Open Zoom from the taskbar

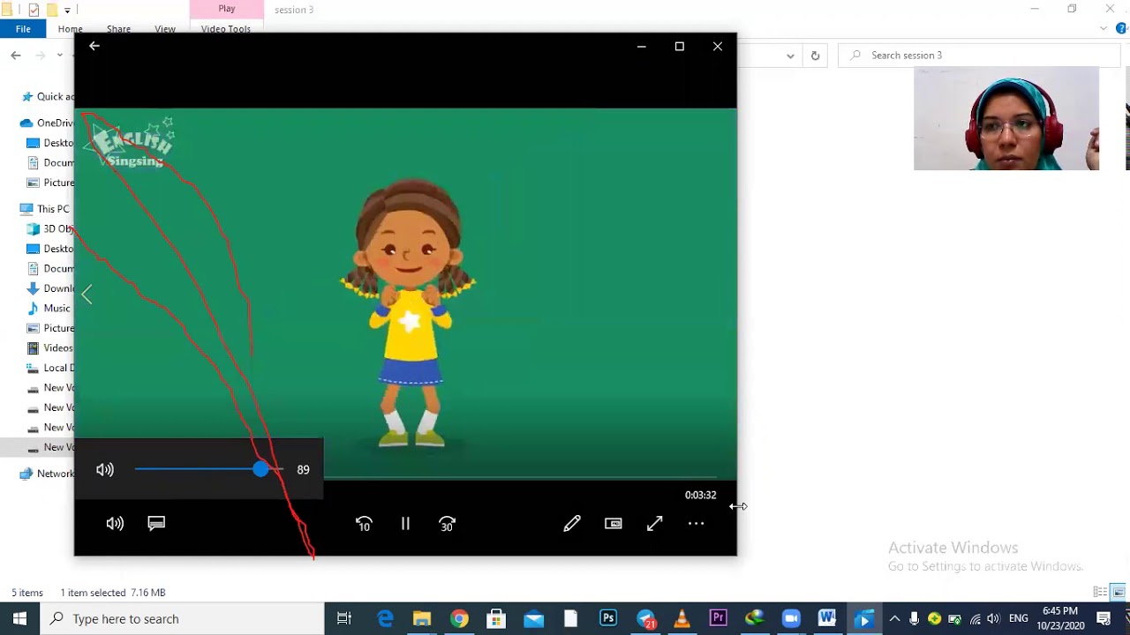click(x=791, y=618)
